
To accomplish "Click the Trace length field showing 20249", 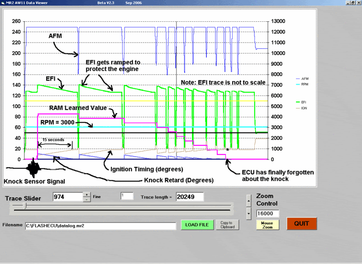I will [x=190, y=197].
